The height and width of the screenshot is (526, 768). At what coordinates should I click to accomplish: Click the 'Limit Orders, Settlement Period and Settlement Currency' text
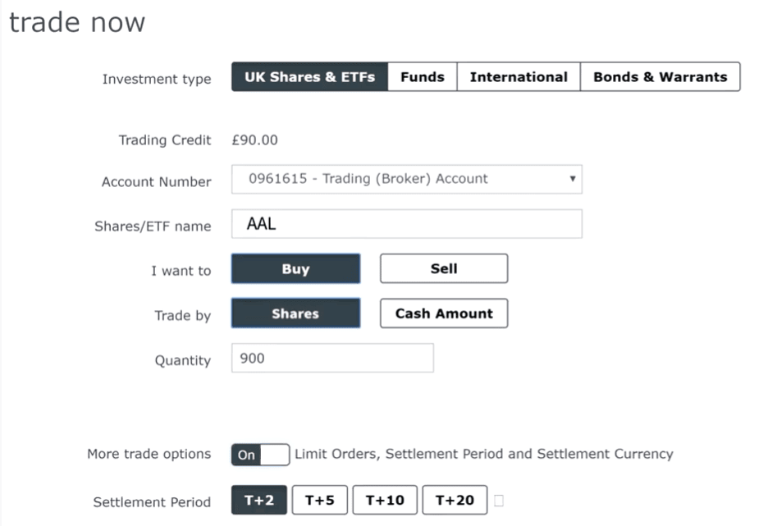(484, 454)
